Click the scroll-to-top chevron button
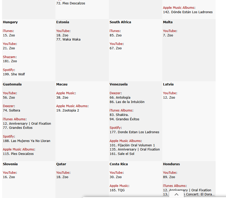The width and height of the screenshot is (226, 198). (x=176, y=194)
